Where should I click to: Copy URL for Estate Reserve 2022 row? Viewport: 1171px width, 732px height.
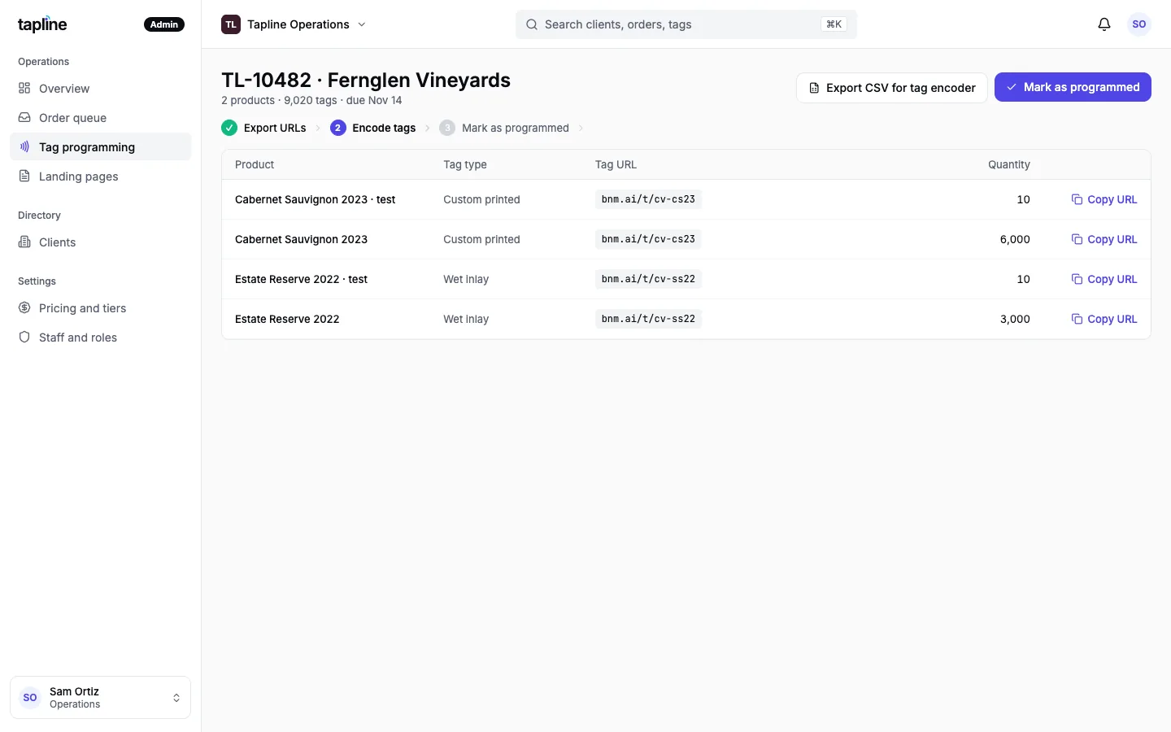pyautogui.click(x=1104, y=319)
